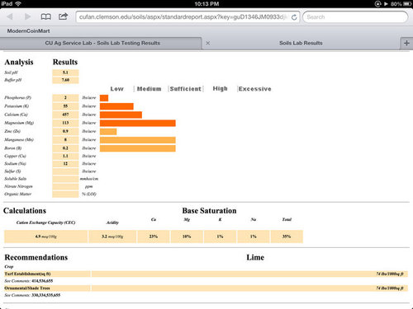Open a new tab with plus icon
Viewport: 413px width, 309px height.
pos(406,43)
